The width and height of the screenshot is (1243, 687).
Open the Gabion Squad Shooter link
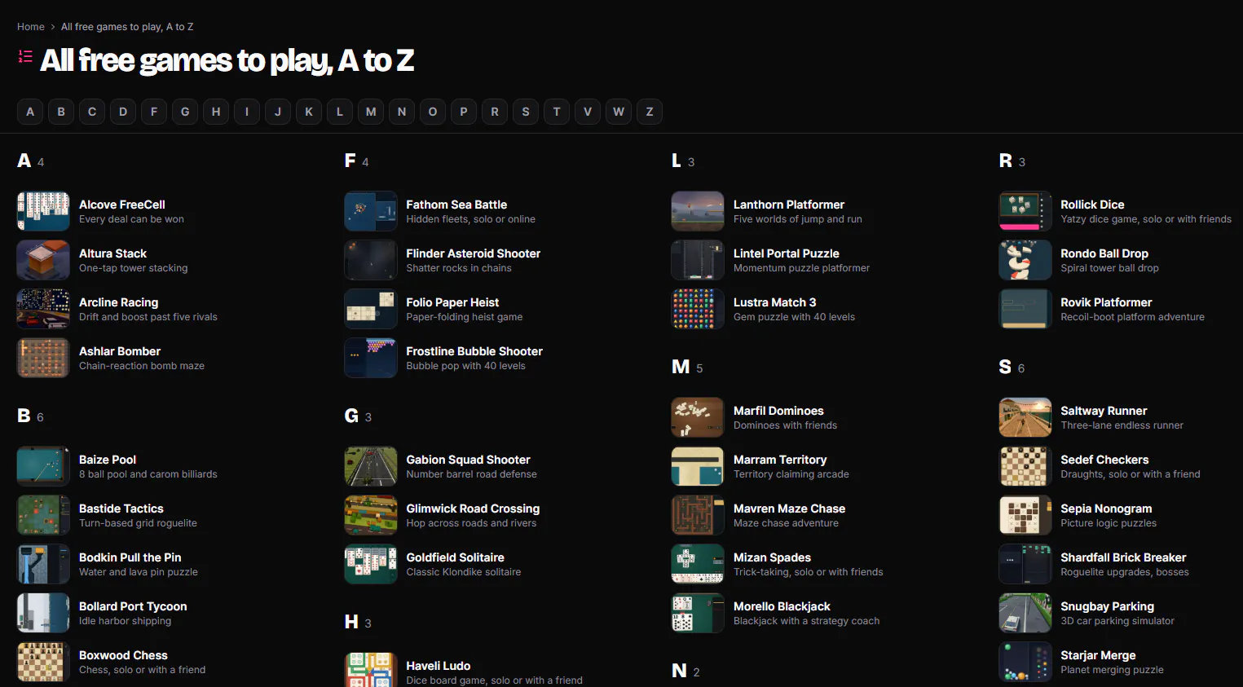(x=469, y=460)
